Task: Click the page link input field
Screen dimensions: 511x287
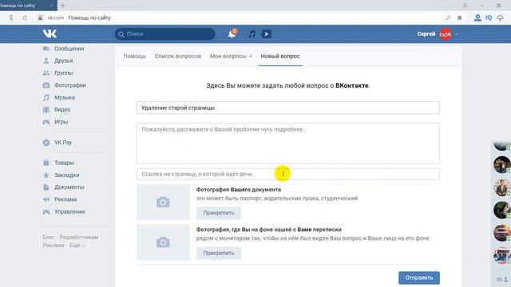Action: [x=288, y=174]
